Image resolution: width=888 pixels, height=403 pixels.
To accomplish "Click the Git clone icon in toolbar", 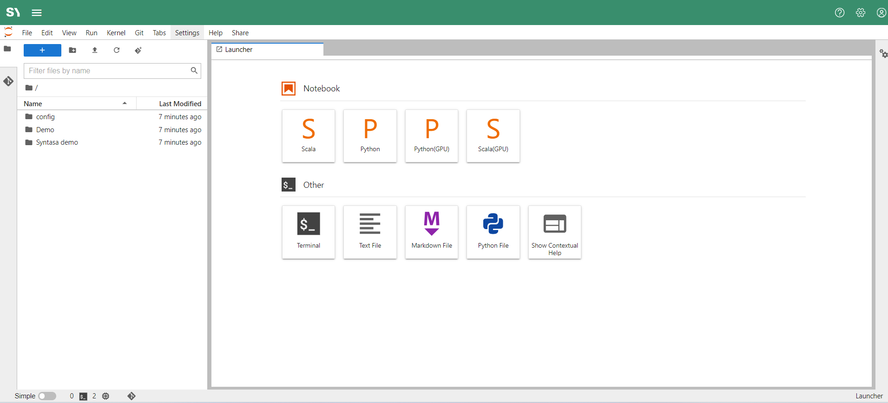I will (138, 50).
